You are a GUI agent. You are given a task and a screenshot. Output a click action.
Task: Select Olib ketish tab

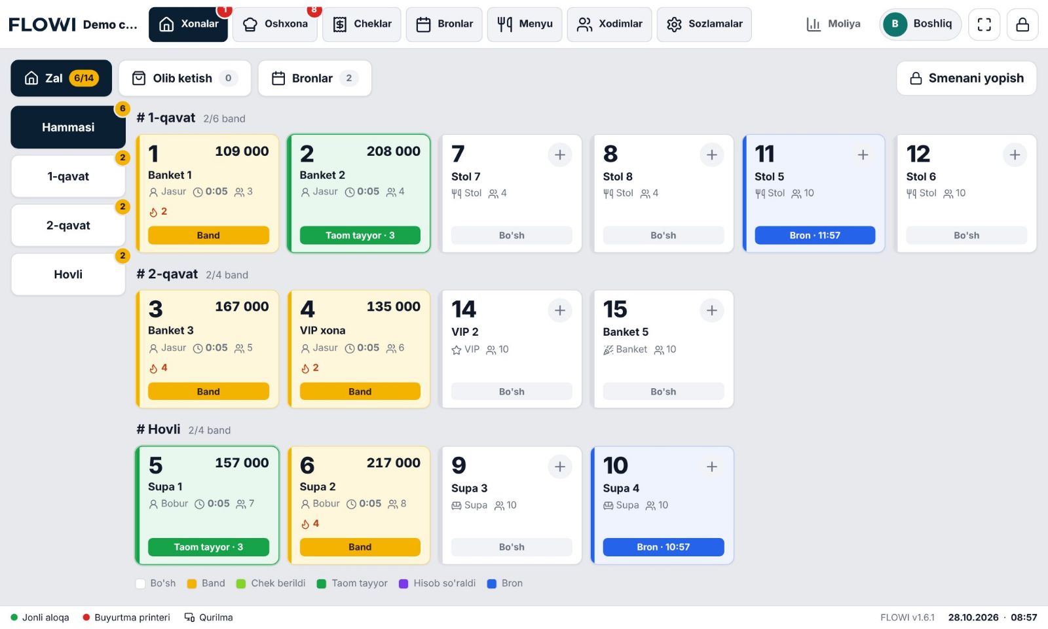coord(185,79)
